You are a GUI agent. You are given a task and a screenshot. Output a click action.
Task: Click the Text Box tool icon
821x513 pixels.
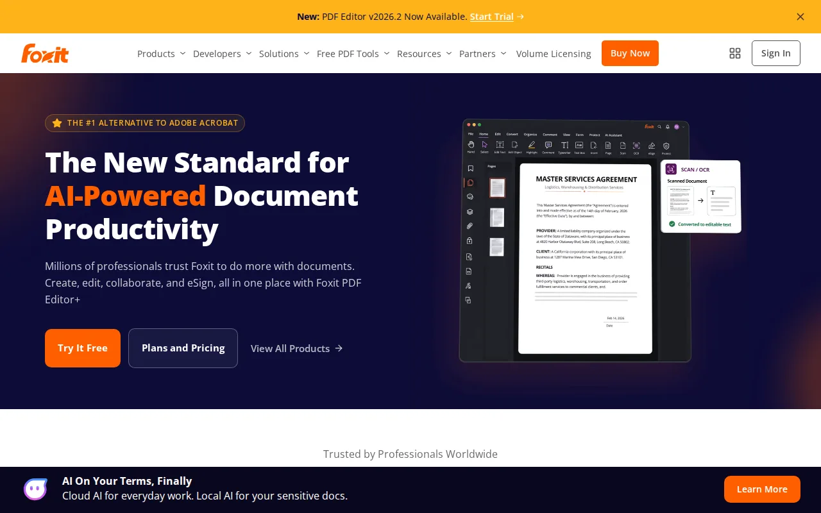(579, 146)
